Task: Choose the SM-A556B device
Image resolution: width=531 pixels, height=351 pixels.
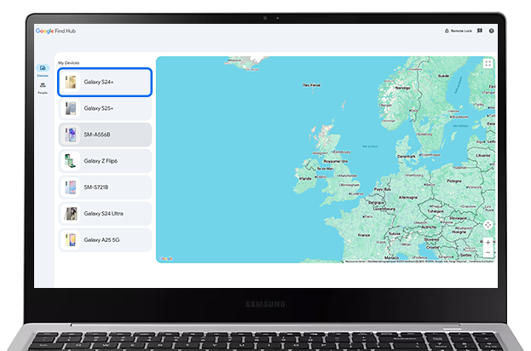Action: click(105, 135)
